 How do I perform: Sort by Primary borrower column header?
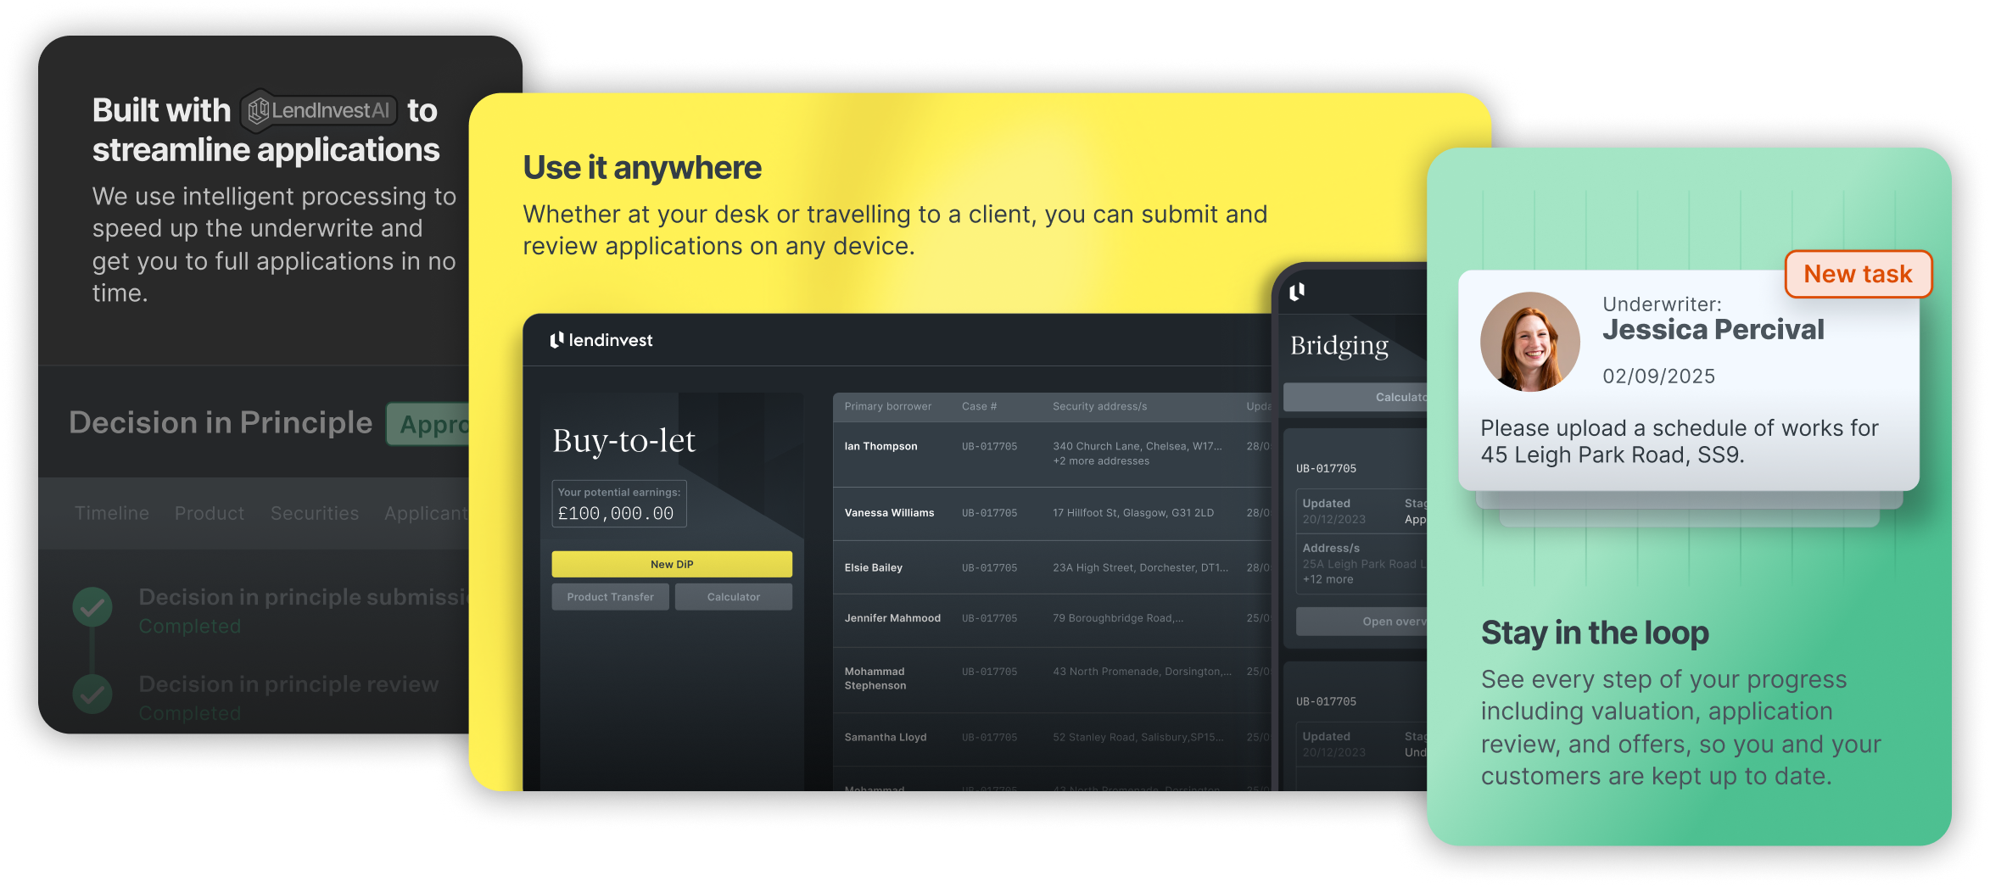click(887, 407)
